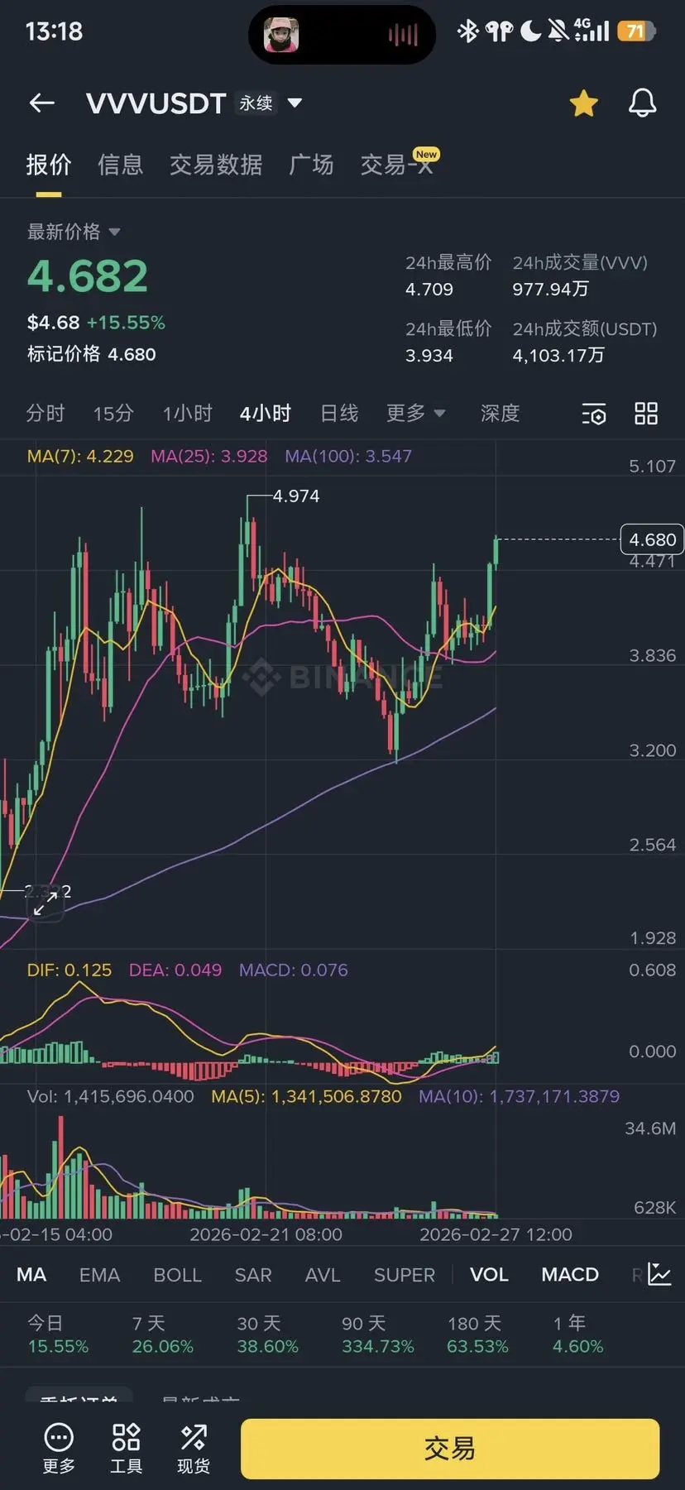Image resolution: width=685 pixels, height=1490 pixels.
Task: Switch to 现货 spot trading icon
Action: (x=194, y=1449)
